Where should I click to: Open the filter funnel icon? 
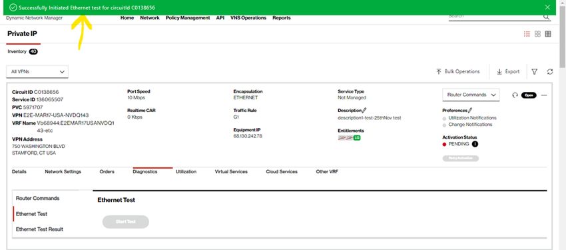[535, 72]
